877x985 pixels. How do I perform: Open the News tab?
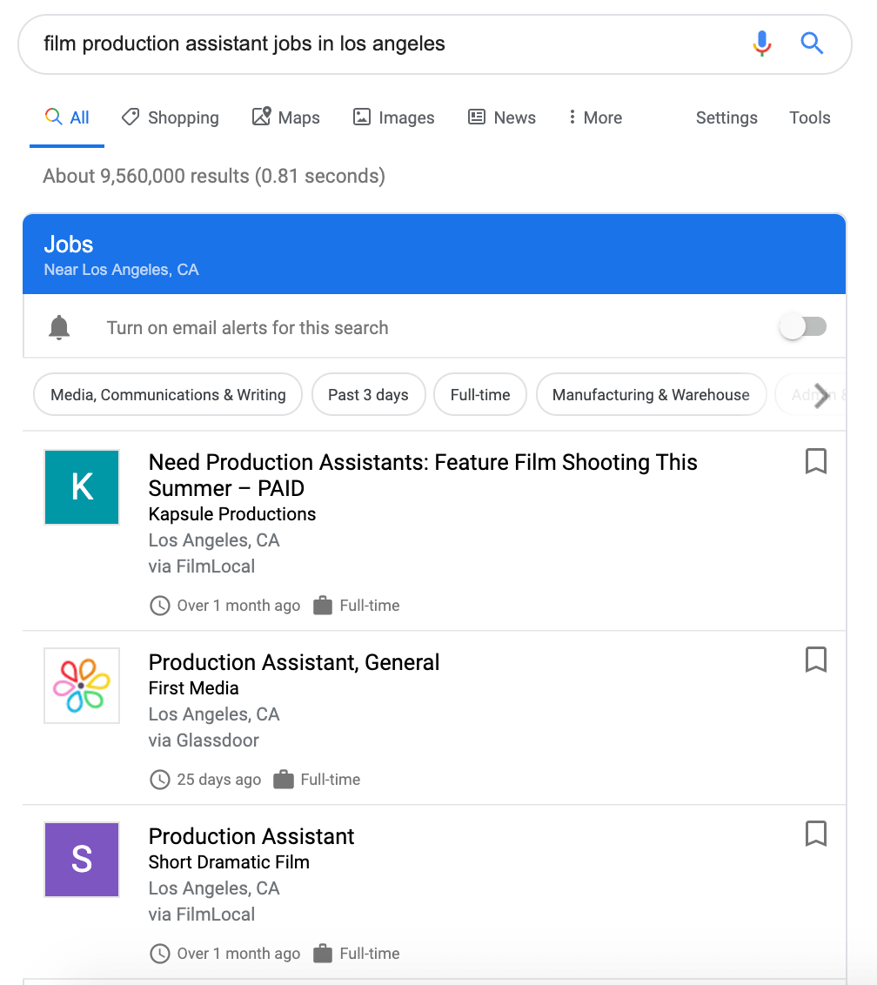point(502,117)
